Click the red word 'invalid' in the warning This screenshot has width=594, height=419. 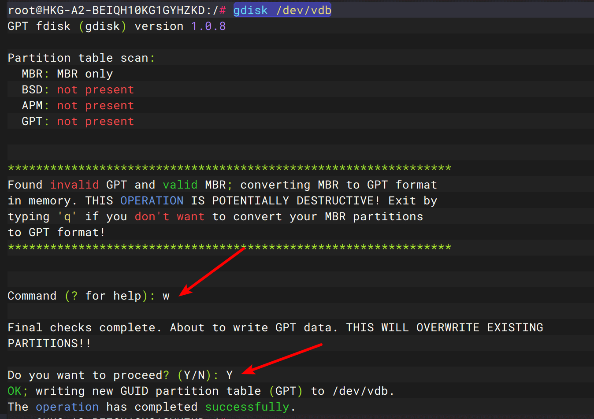tap(74, 185)
